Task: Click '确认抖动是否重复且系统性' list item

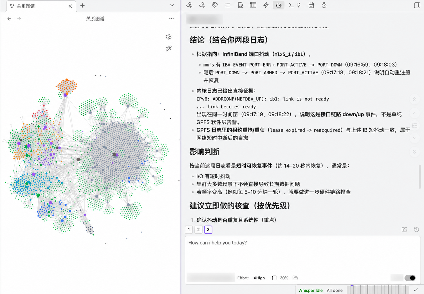Action: point(227,220)
